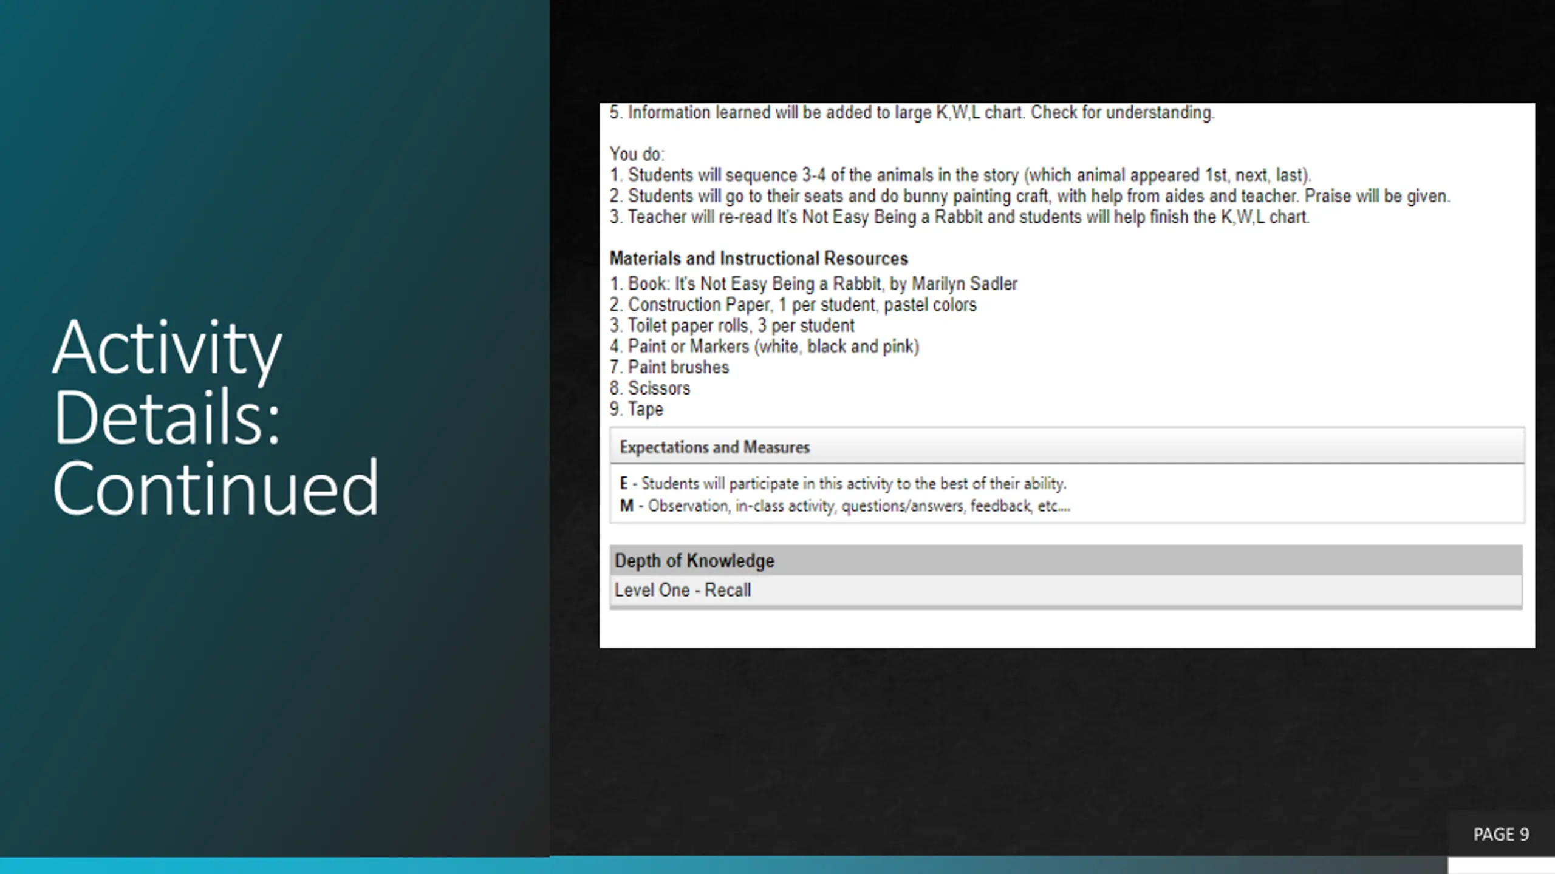Click the sequencing animals instruction line
Image resolution: width=1555 pixels, height=874 pixels.
(x=960, y=175)
